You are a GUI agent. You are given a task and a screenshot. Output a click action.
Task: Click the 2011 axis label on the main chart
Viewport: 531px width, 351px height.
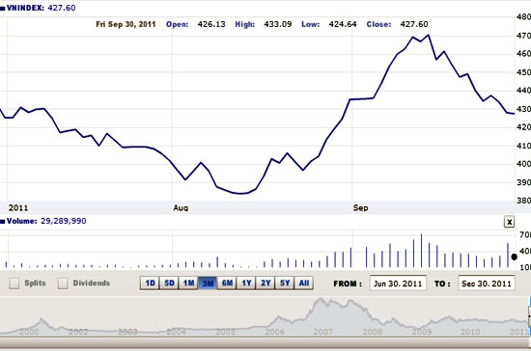click(18, 207)
